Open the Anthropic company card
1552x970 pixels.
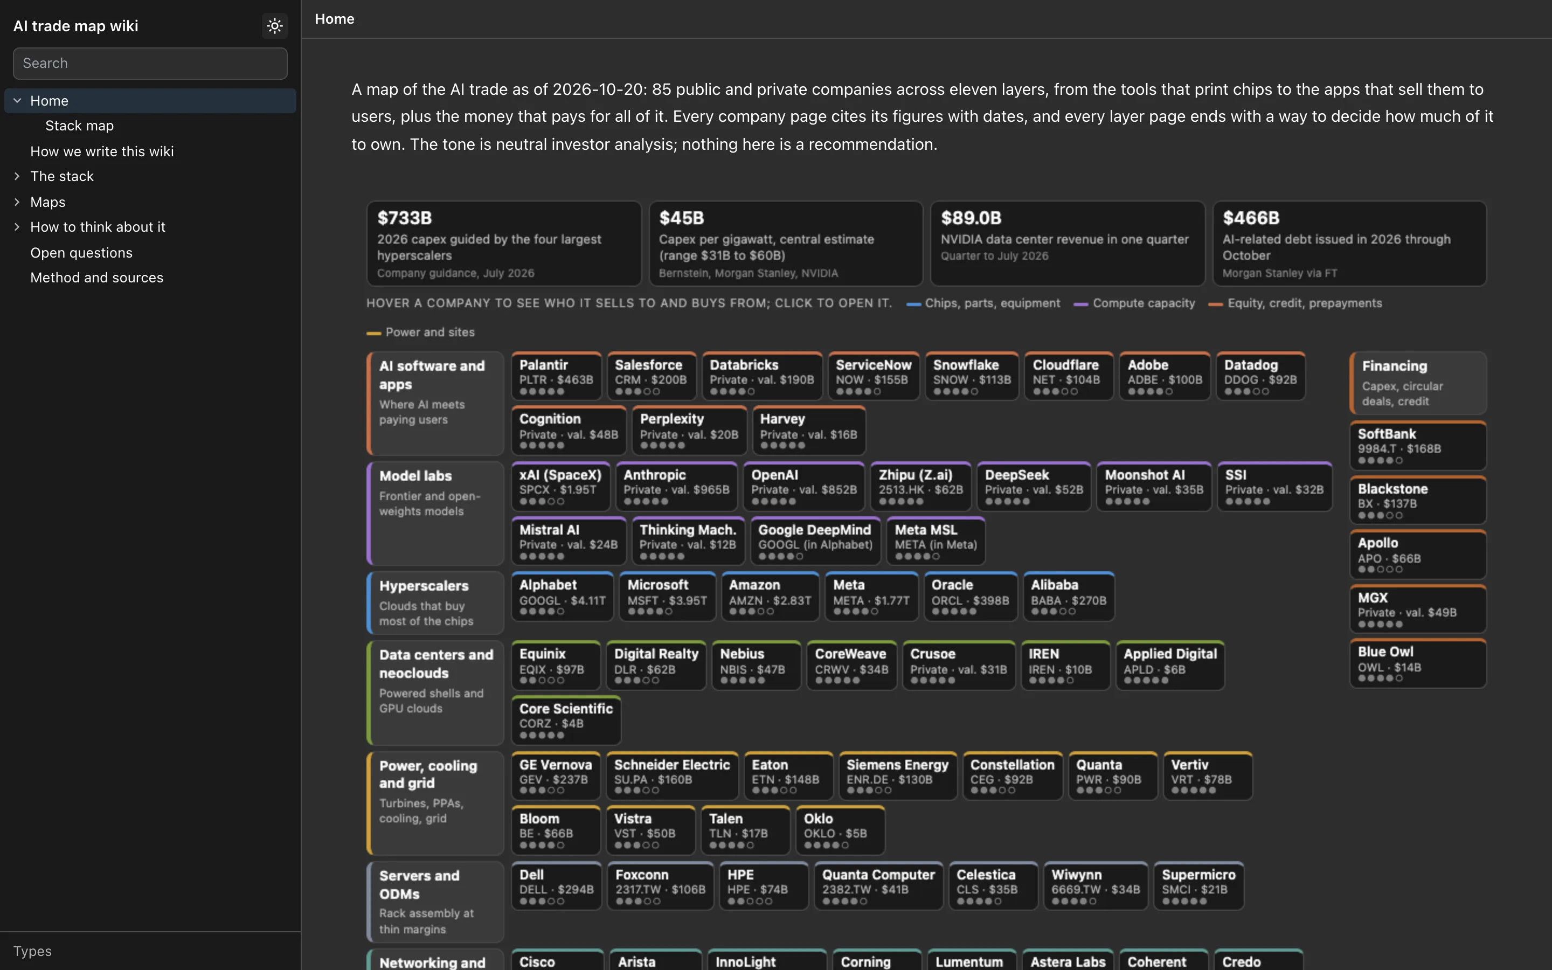click(676, 486)
